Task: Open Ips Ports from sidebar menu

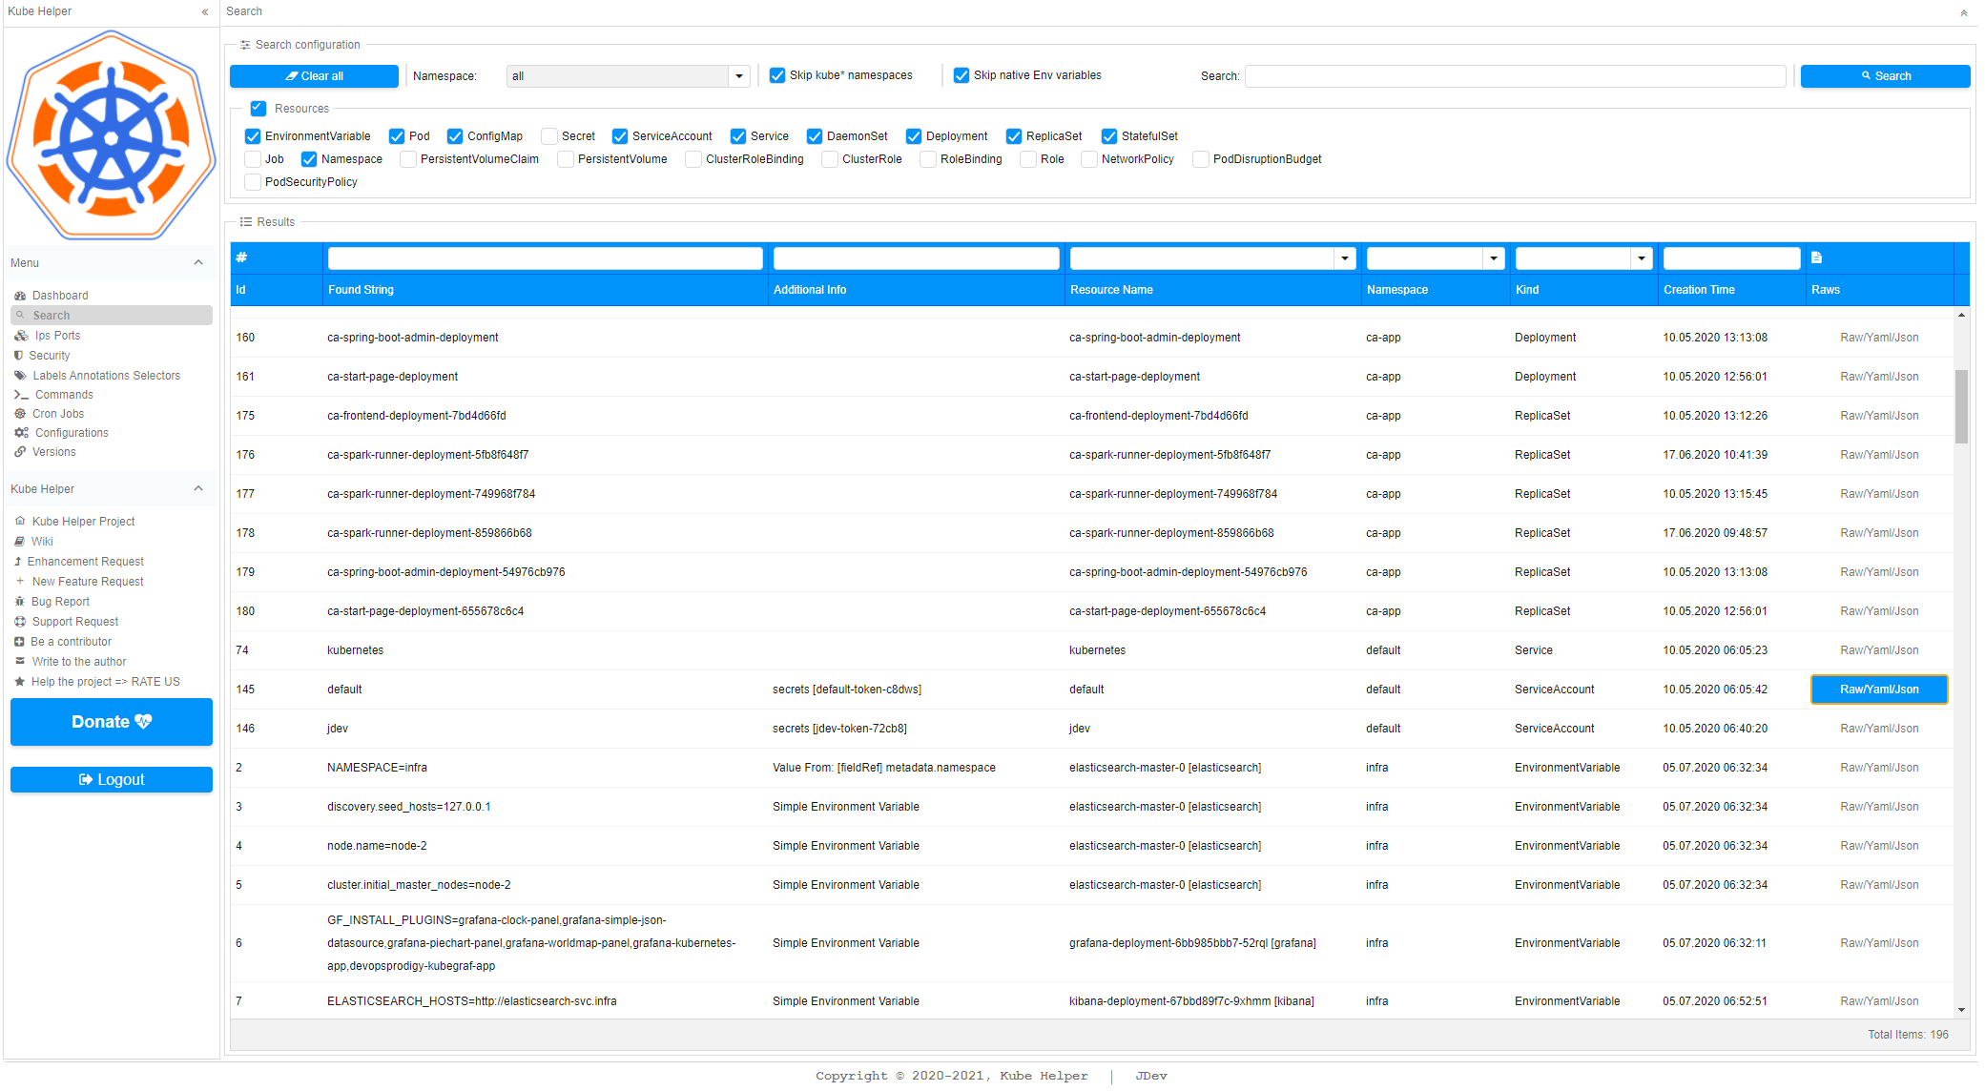Action: [x=57, y=336]
